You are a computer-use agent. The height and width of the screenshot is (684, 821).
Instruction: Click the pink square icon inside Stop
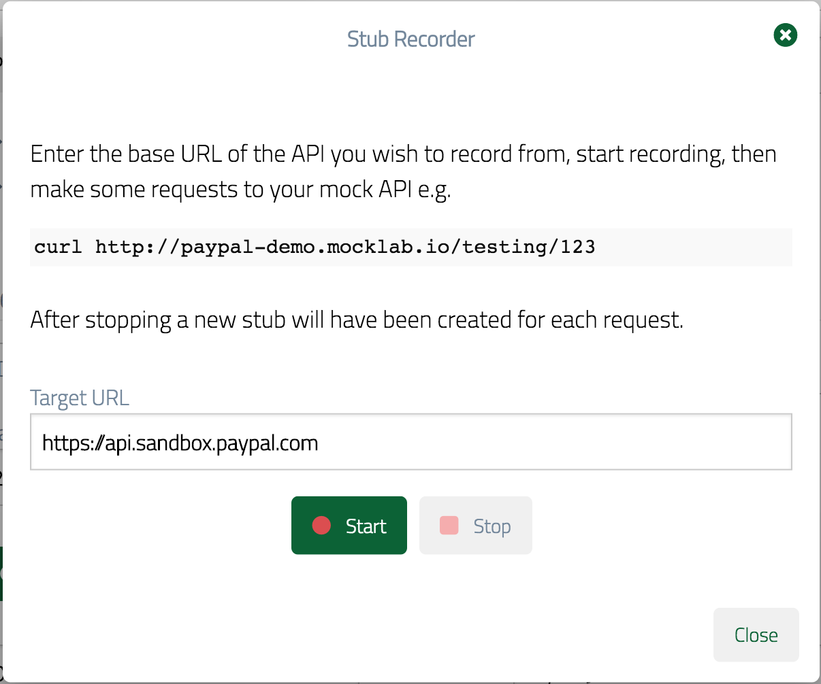pos(451,525)
